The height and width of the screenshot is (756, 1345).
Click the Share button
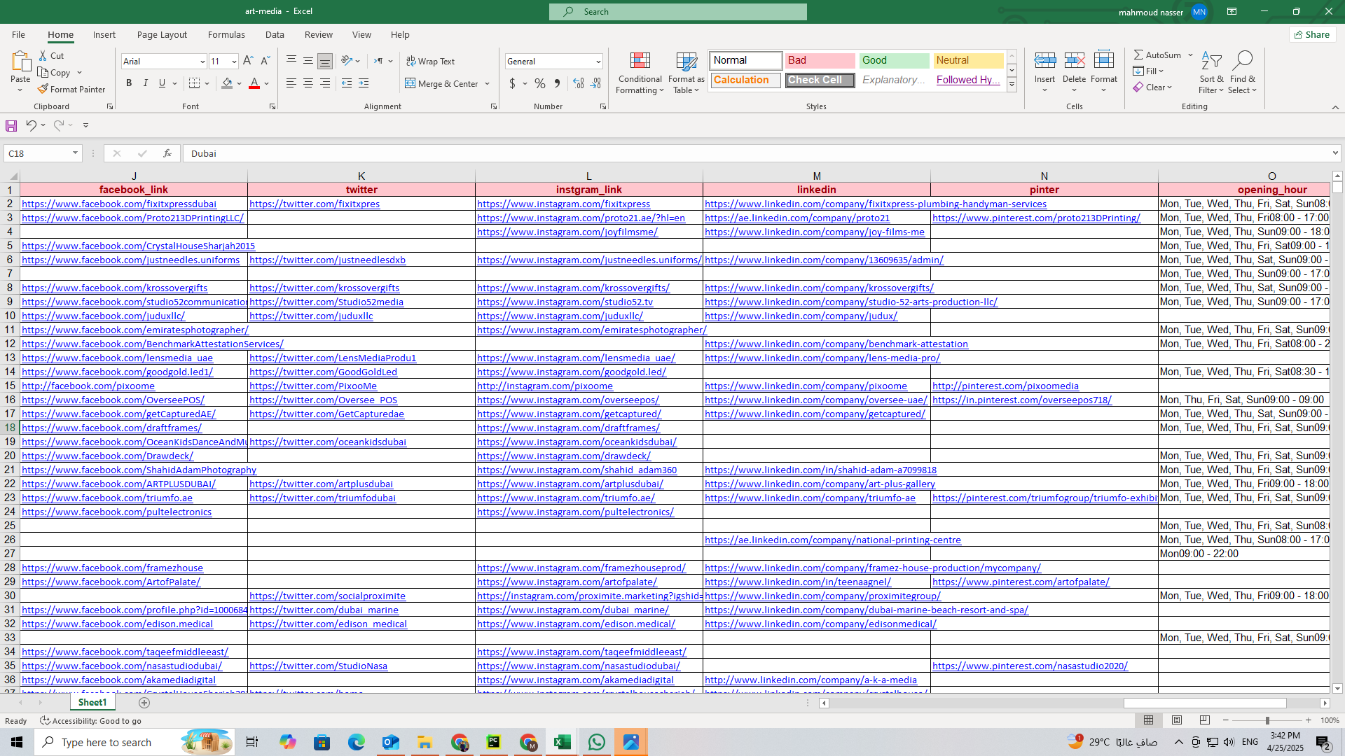coord(1312,34)
